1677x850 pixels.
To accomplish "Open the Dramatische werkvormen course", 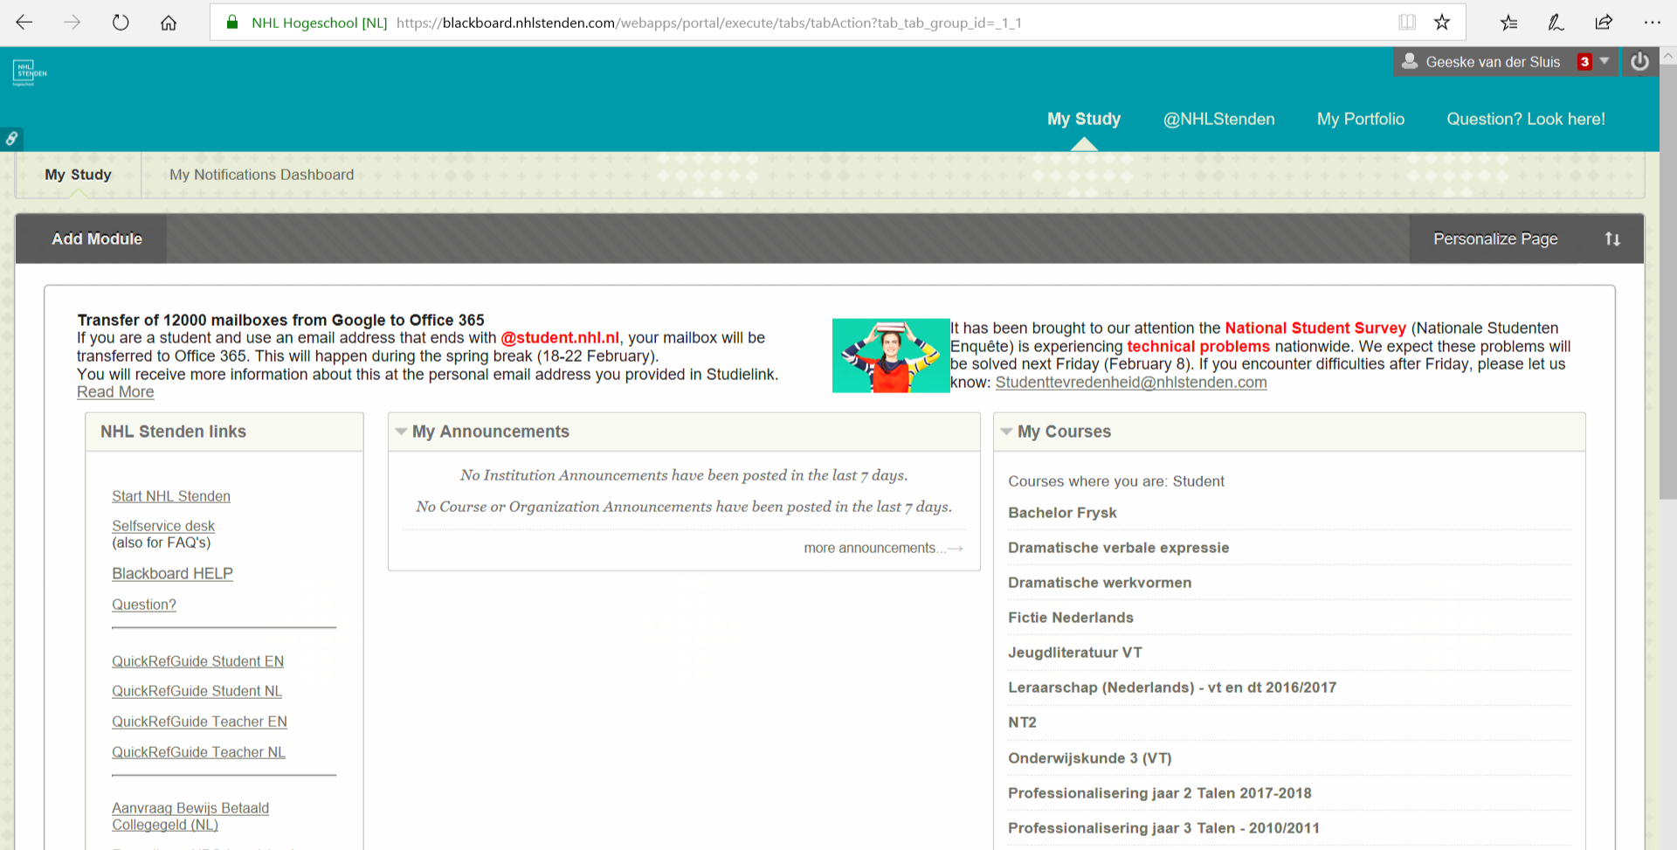I will coord(1100,583).
